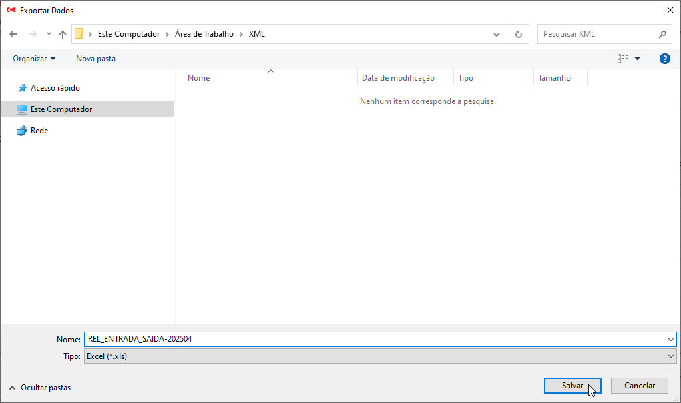
Task: Click the file name input field
Action: [x=374, y=339]
